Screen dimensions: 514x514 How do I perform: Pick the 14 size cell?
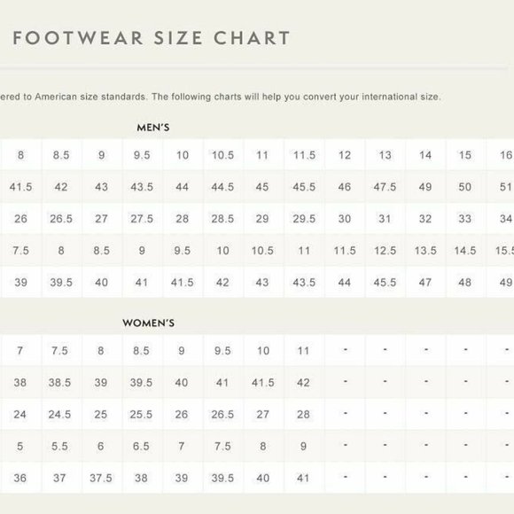point(425,155)
